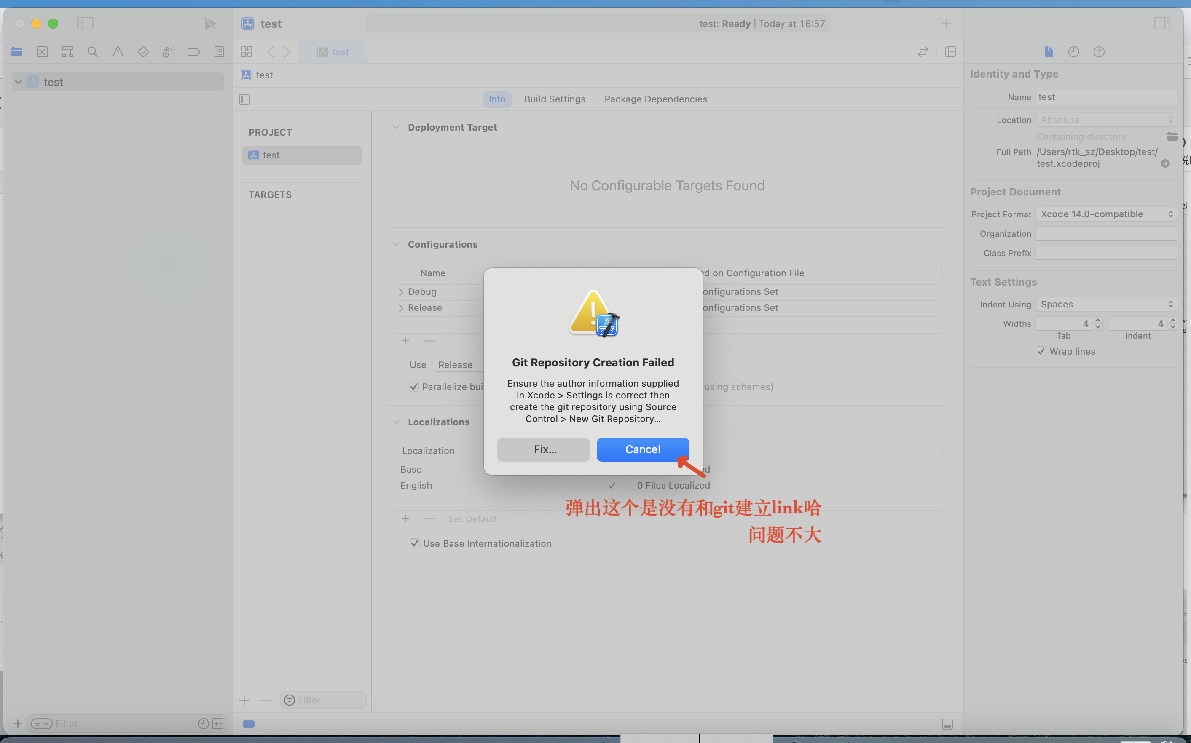Screen dimensions: 1191x743
Task: Click the Navigate forward arrow icon
Action: click(287, 52)
